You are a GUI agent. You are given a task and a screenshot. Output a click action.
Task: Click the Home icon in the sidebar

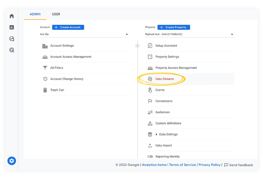pos(12,16)
